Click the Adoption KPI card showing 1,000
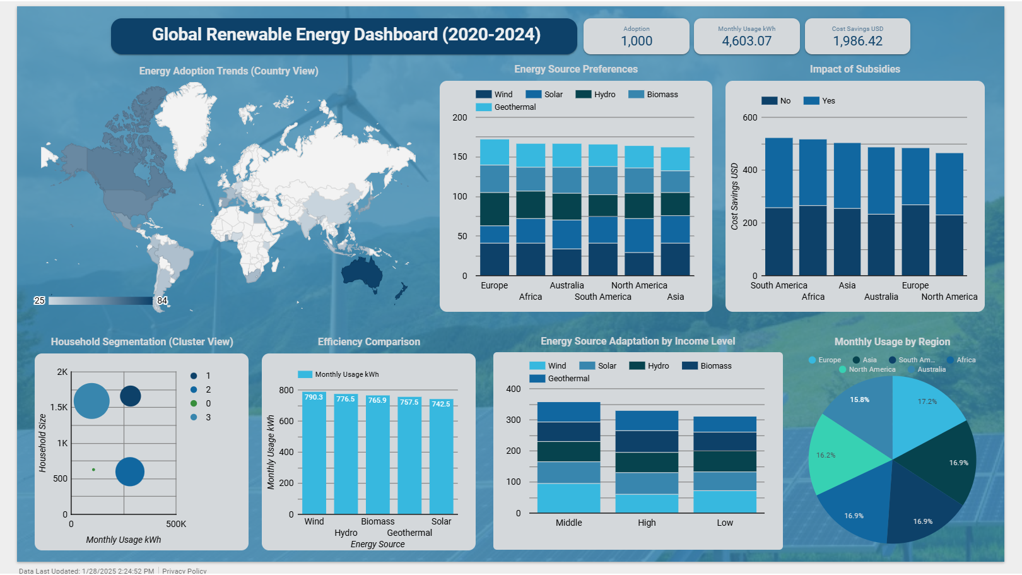This screenshot has height=575, width=1022. click(637, 36)
